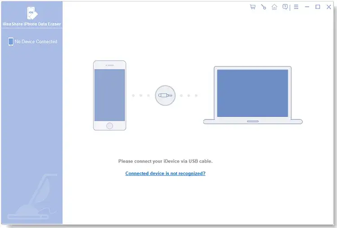Close the iReaShare application window

(328, 7)
